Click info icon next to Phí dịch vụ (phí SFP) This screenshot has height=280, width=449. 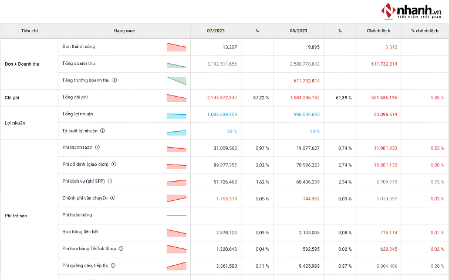110,181
